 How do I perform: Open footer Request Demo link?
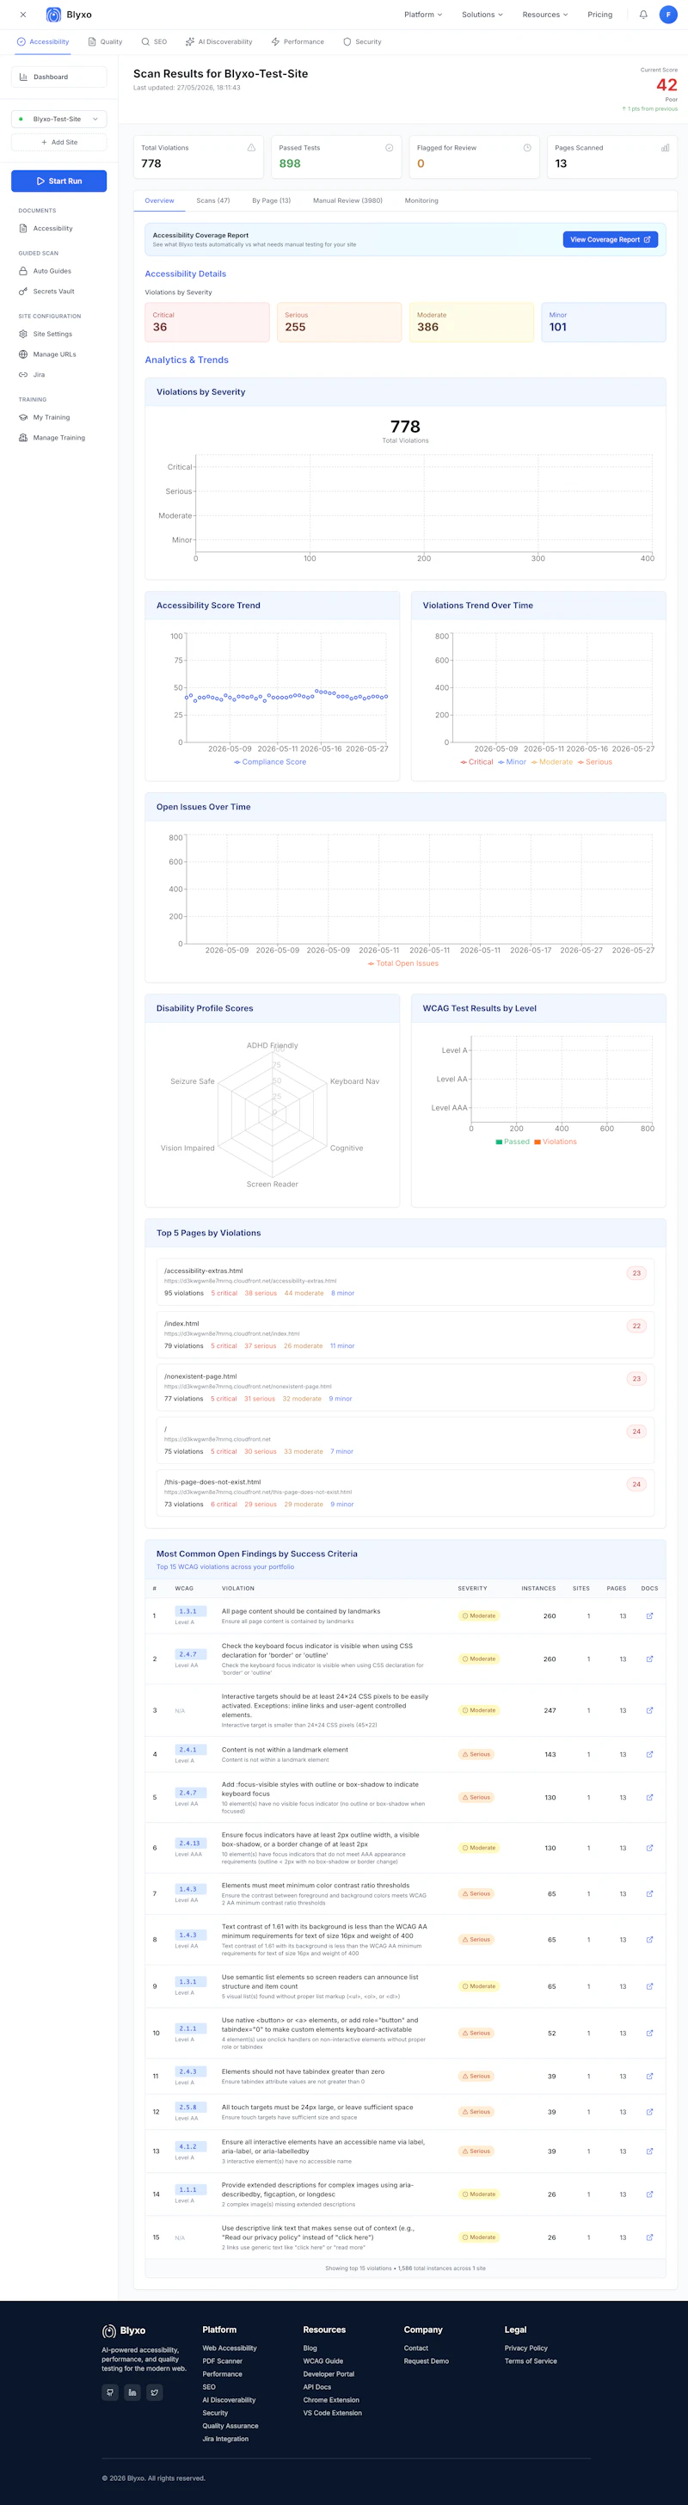426,2361
